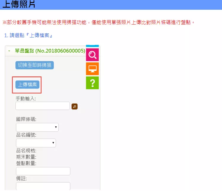Click the orange monitor display icon

92,69
